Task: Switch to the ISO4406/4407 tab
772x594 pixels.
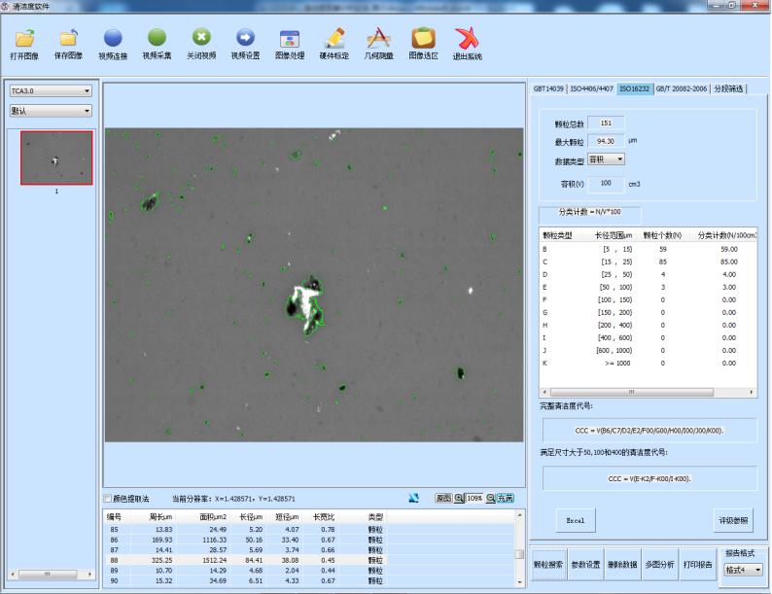Action: pos(591,88)
